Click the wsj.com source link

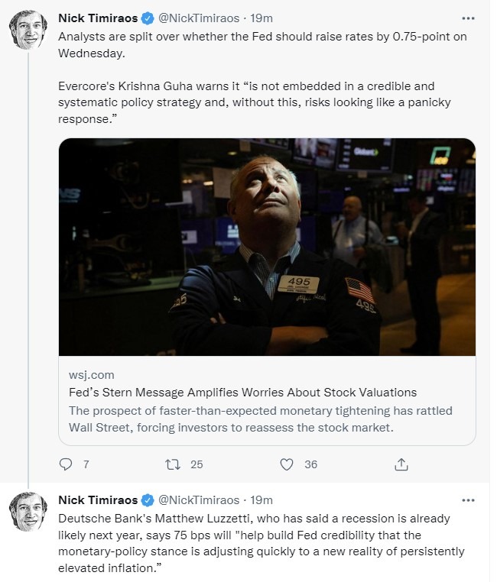coord(92,375)
